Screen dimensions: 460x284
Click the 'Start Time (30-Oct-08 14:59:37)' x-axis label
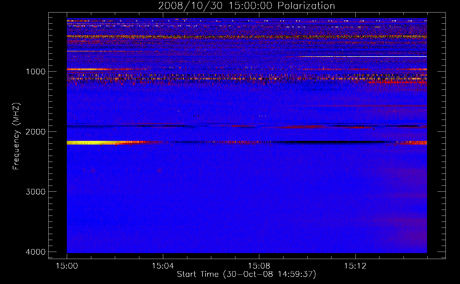(246, 274)
